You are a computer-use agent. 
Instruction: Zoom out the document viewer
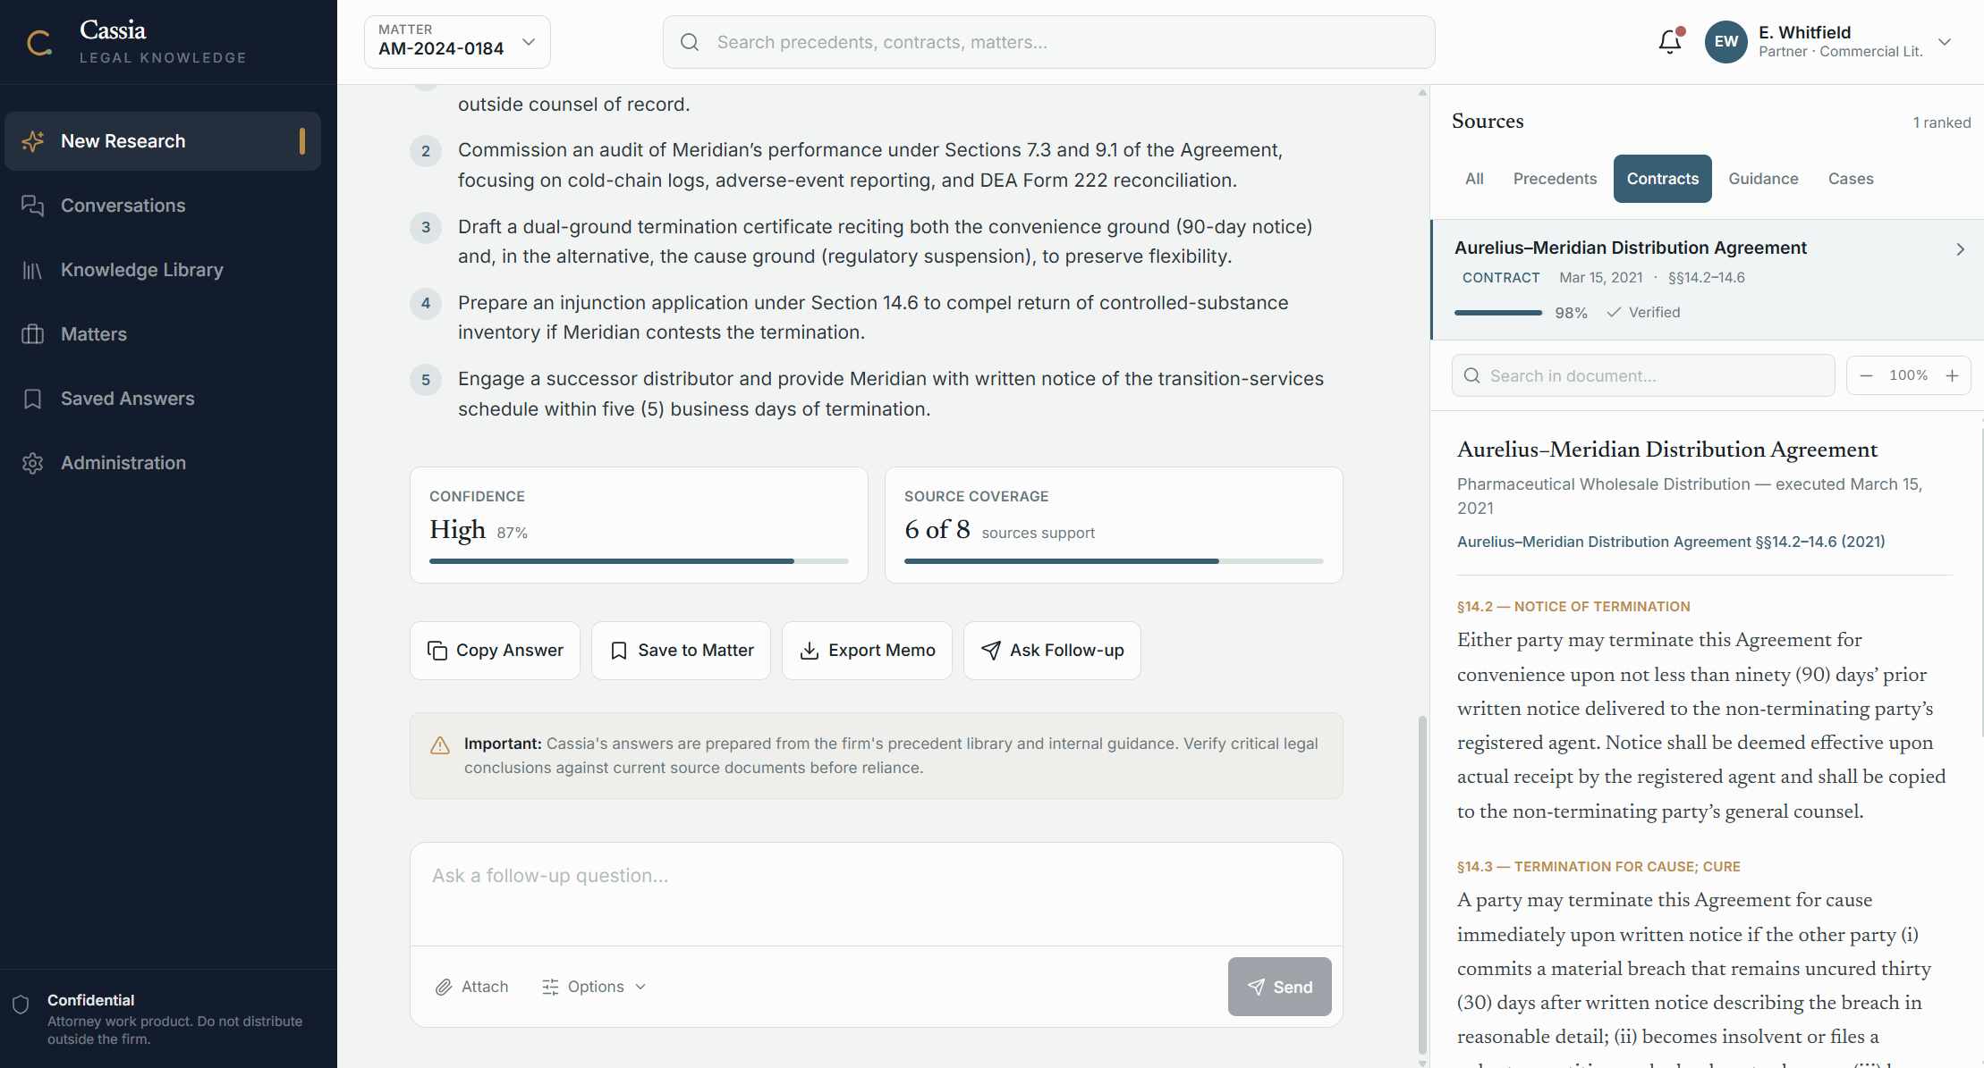pos(1866,375)
